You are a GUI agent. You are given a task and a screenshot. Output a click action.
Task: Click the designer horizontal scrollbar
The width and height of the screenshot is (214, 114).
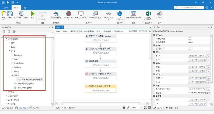tap(101, 104)
